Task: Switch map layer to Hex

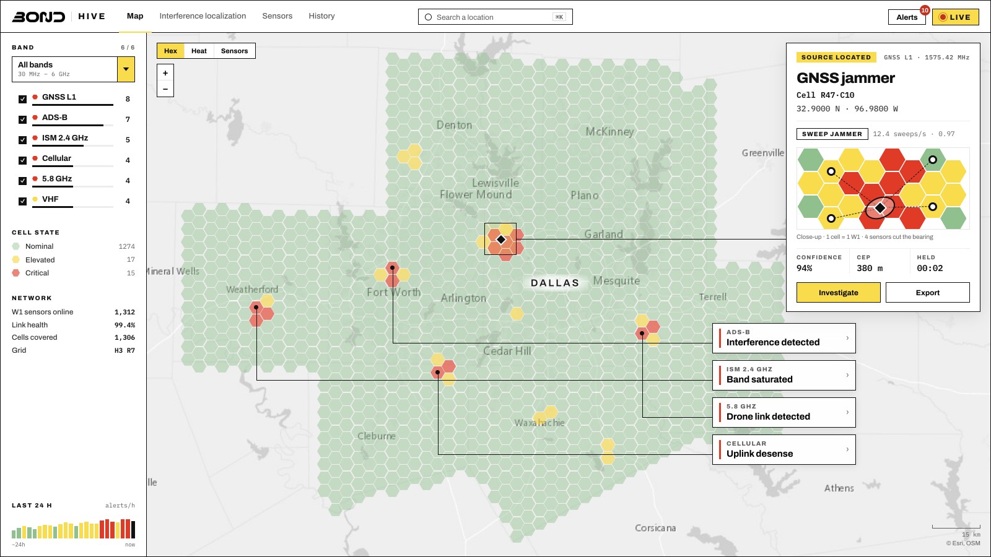Action: pos(170,51)
